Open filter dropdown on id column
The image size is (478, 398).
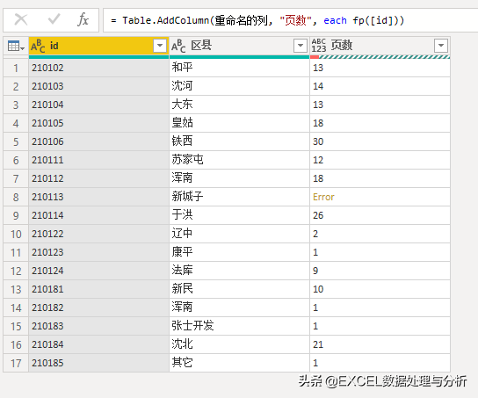[x=160, y=46]
